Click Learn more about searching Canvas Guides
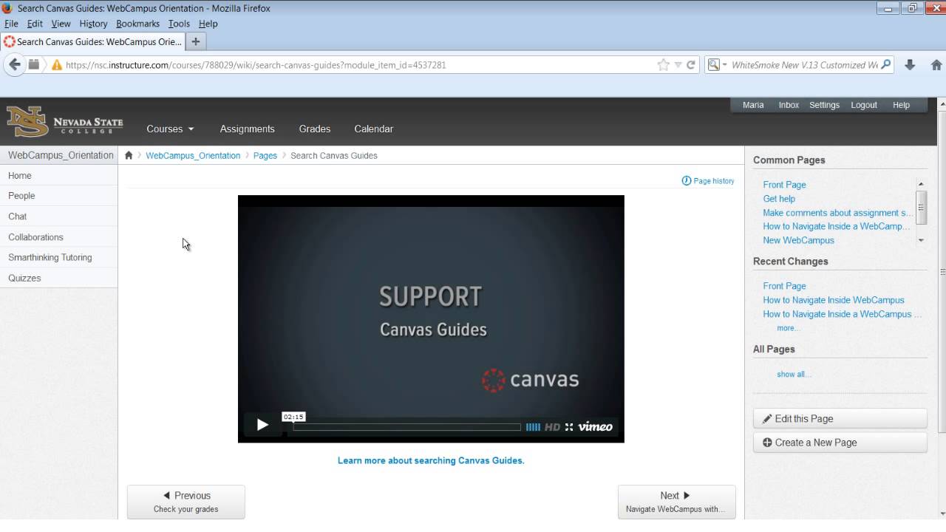Image resolution: width=946 pixels, height=532 pixels. tap(431, 460)
